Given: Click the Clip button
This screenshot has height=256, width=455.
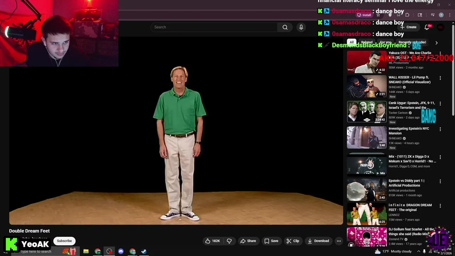Looking at the screenshot, I should pyautogui.click(x=293, y=241).
